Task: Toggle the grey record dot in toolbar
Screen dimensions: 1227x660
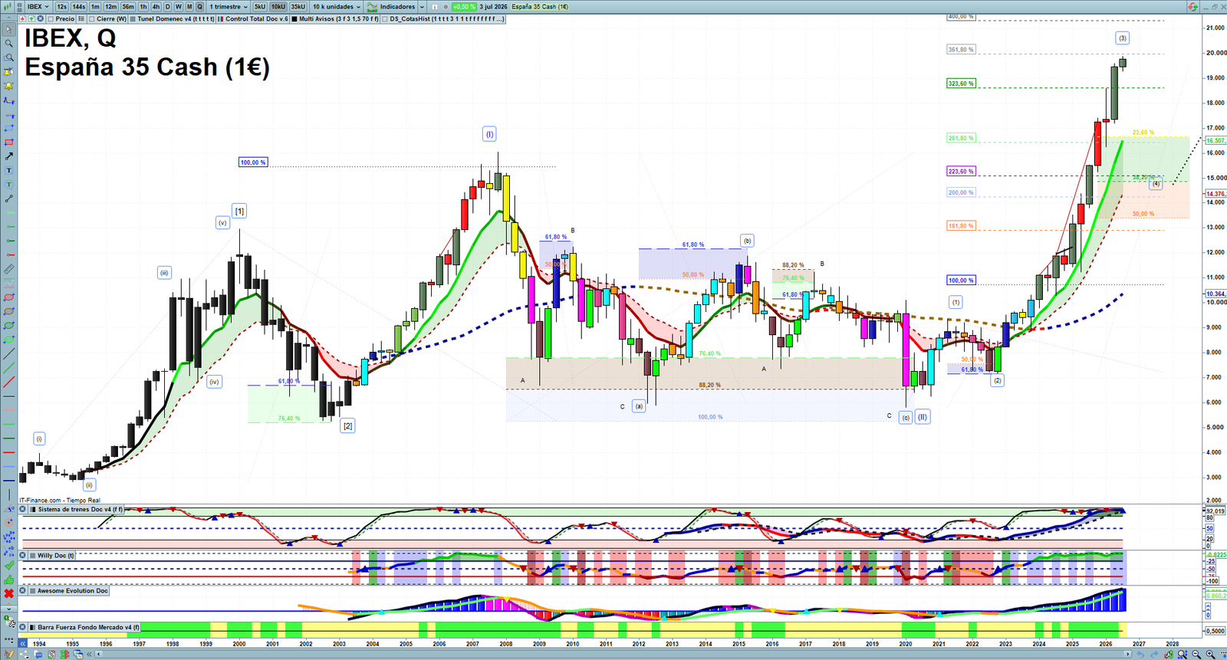Action: tap(446, 7)
